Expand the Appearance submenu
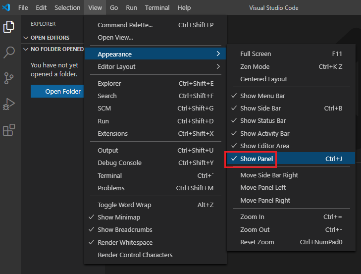This screenshot has height=274, width=361. (x=155, y=54)
